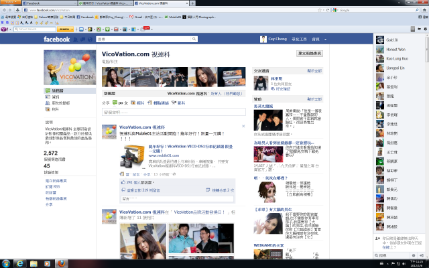Image resolution: width=429 pixels, height=268 pixels.
Task: Click the RSS subscribe link in sidebar
Action: click(52, 186)
